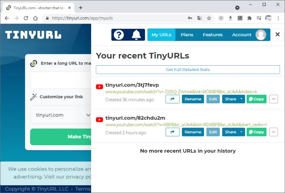
Task: Rename the tinyurl.com/82chdu2m link
Action: pyautogui.click(x=193, y=132)
